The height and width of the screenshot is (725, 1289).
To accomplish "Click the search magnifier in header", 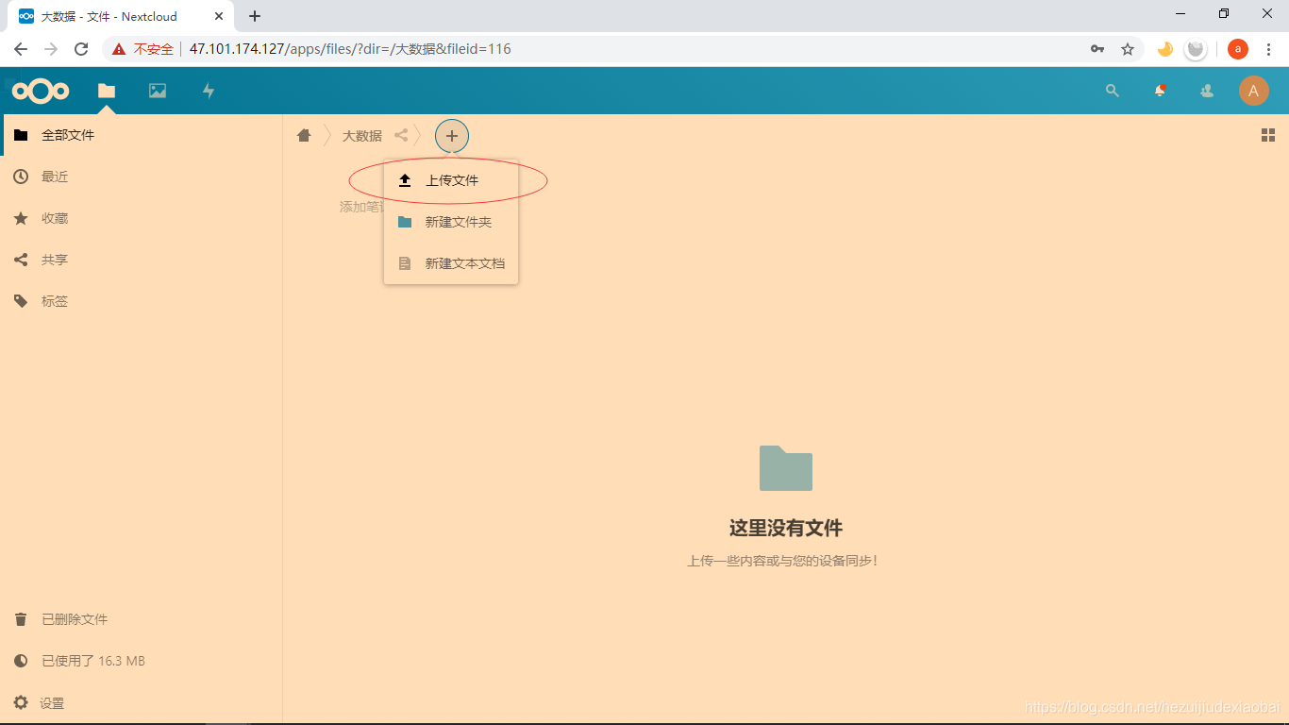I will (x=1113, y=91).
